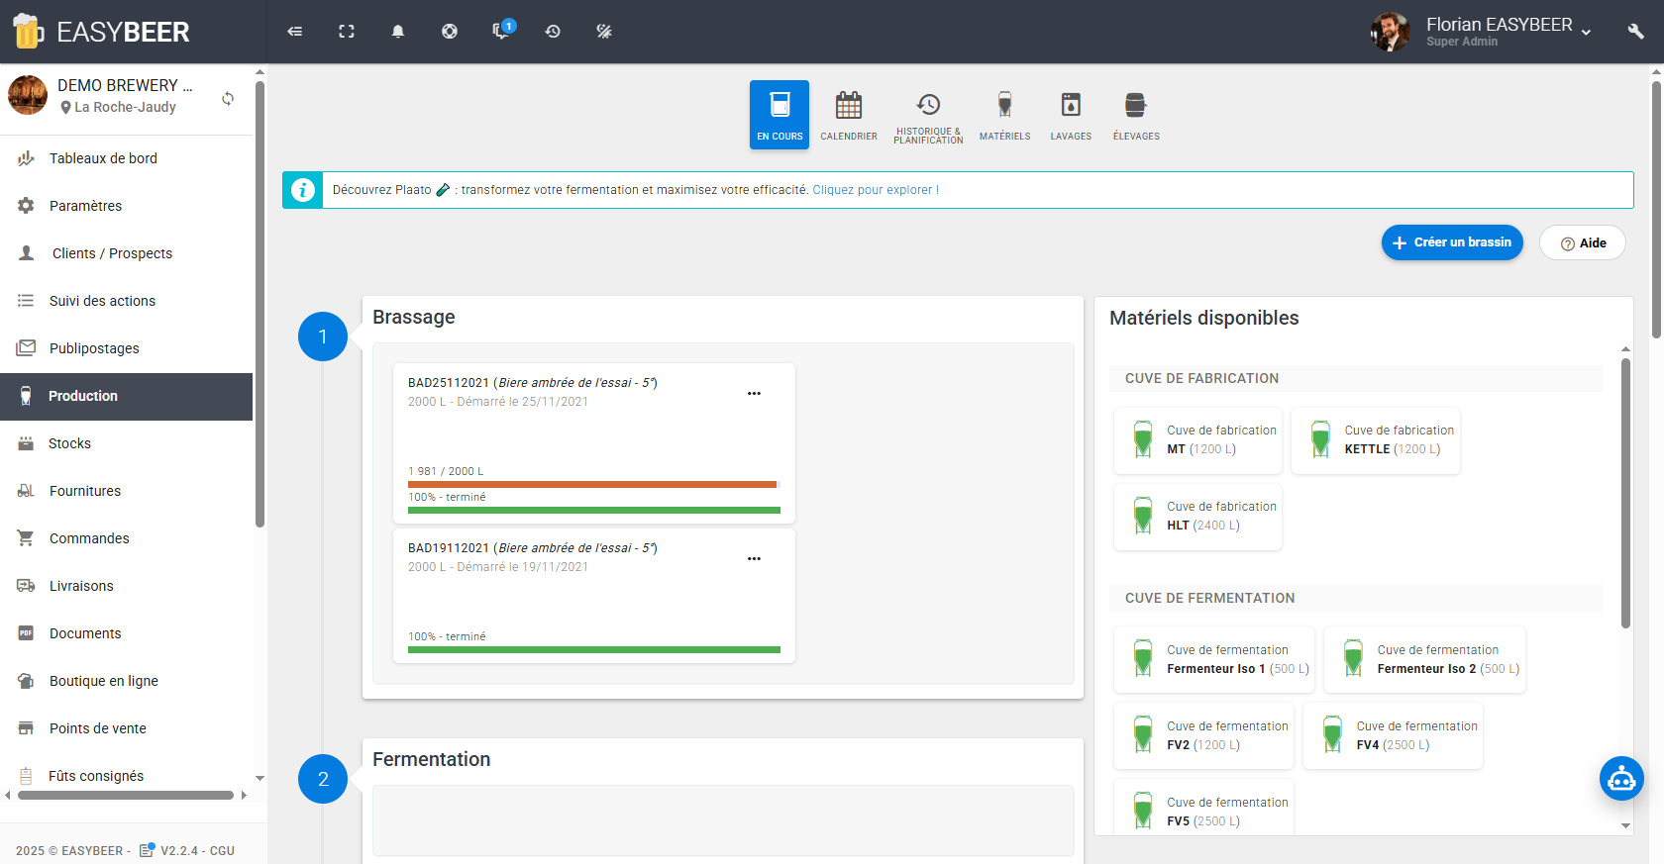Click the notification bell icon
Screen dimensions: 1664x864
coord(398,32)
